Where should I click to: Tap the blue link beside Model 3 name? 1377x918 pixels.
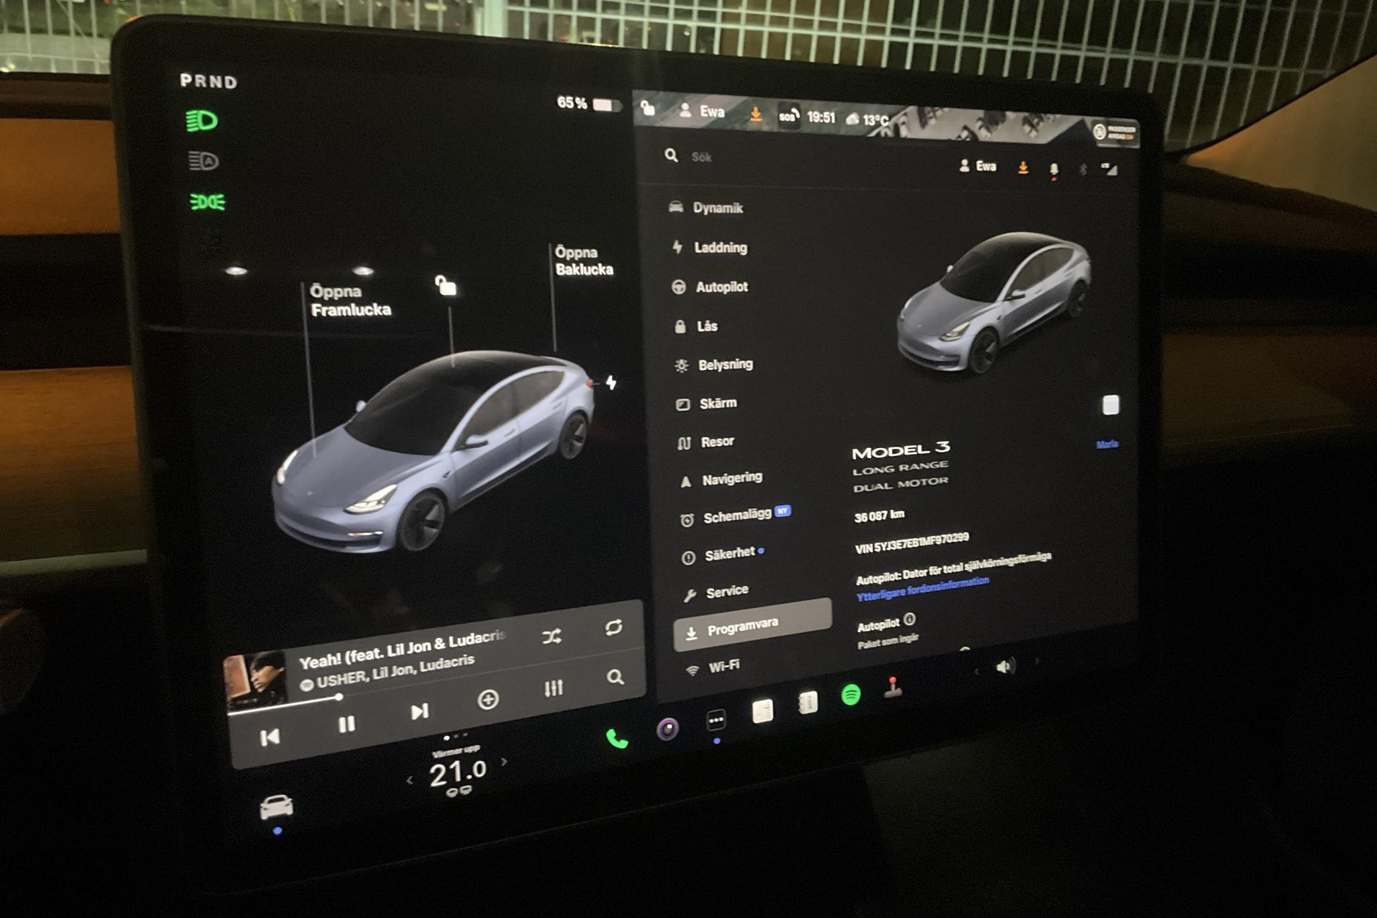tap(1107, 444)
